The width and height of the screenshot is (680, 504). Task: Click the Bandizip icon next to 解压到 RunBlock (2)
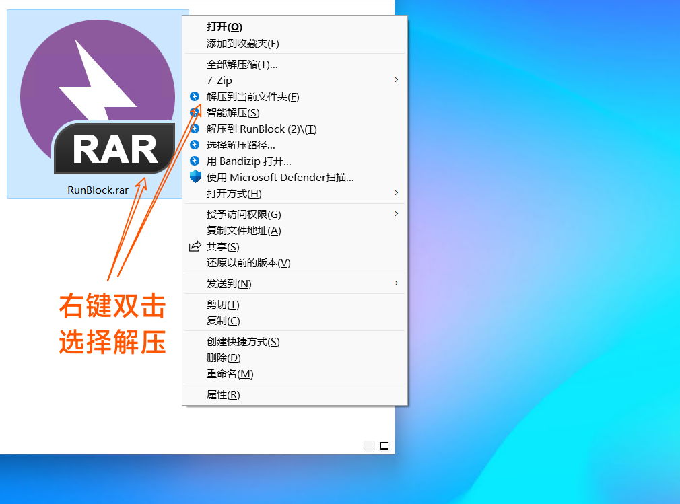(195, 129)
